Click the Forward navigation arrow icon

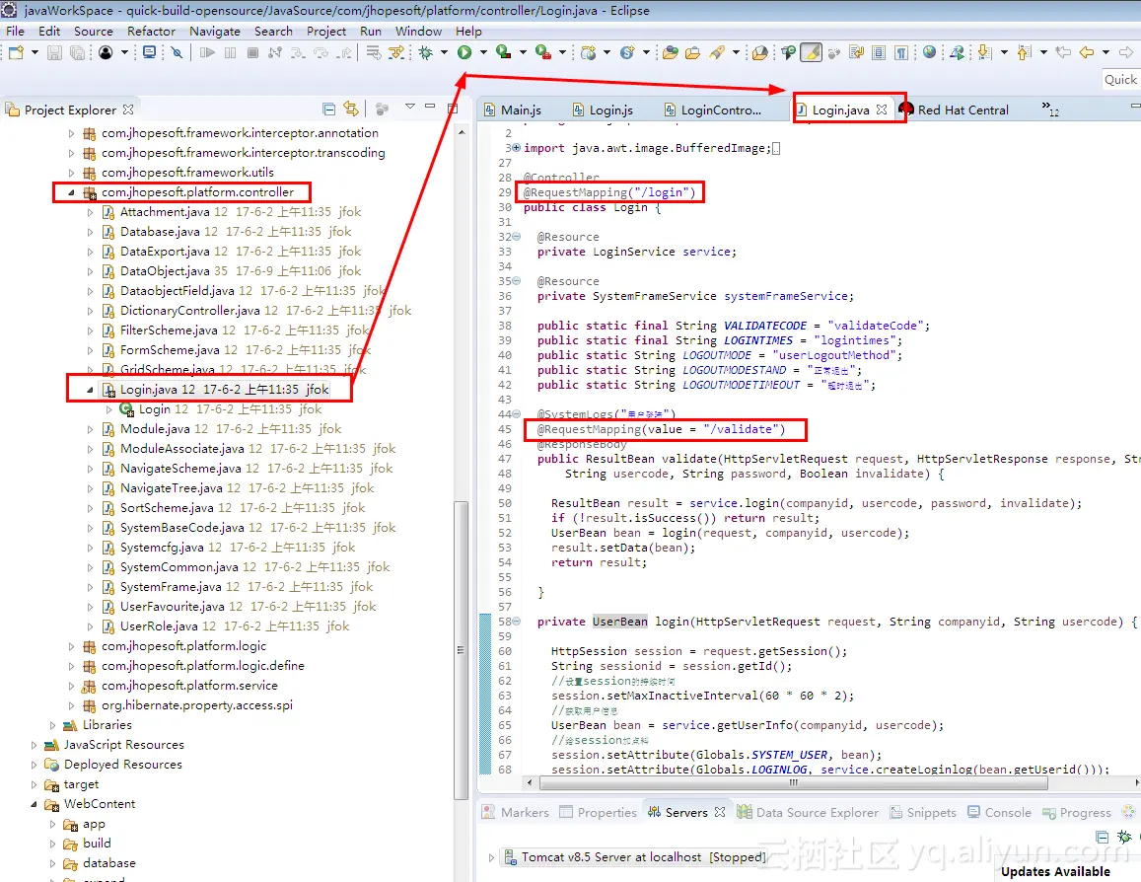pyautogui.click(x=1126, y=52)
